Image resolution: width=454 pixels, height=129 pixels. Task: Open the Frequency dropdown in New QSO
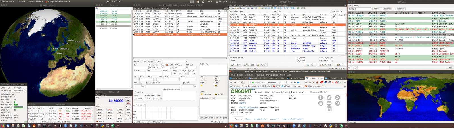[x=158, y=68]
